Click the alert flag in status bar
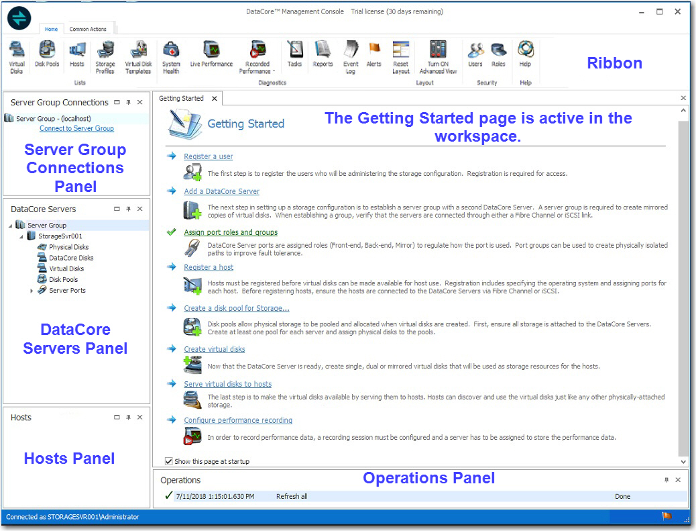This screenshot has width=696, height=531. 666,516
